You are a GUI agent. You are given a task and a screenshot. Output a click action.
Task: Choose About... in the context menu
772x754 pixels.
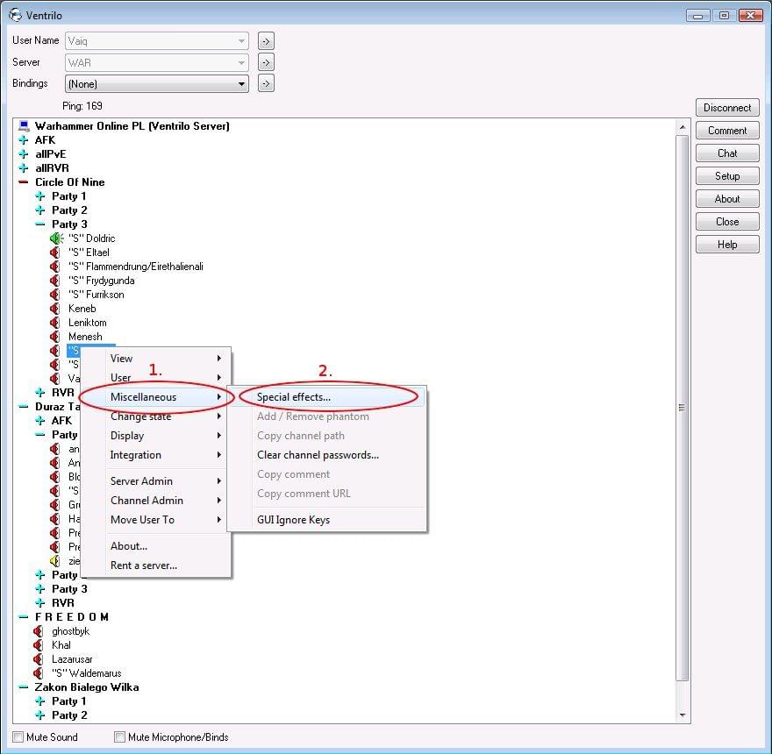coord(155,546)
